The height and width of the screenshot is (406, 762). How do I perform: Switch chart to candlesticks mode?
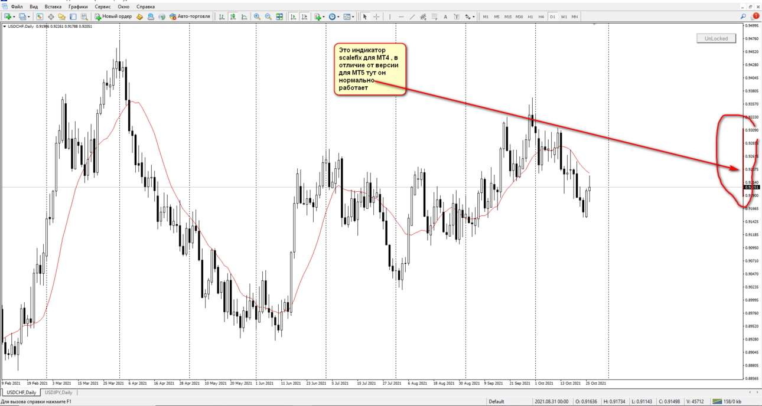[x=233, y=17]
